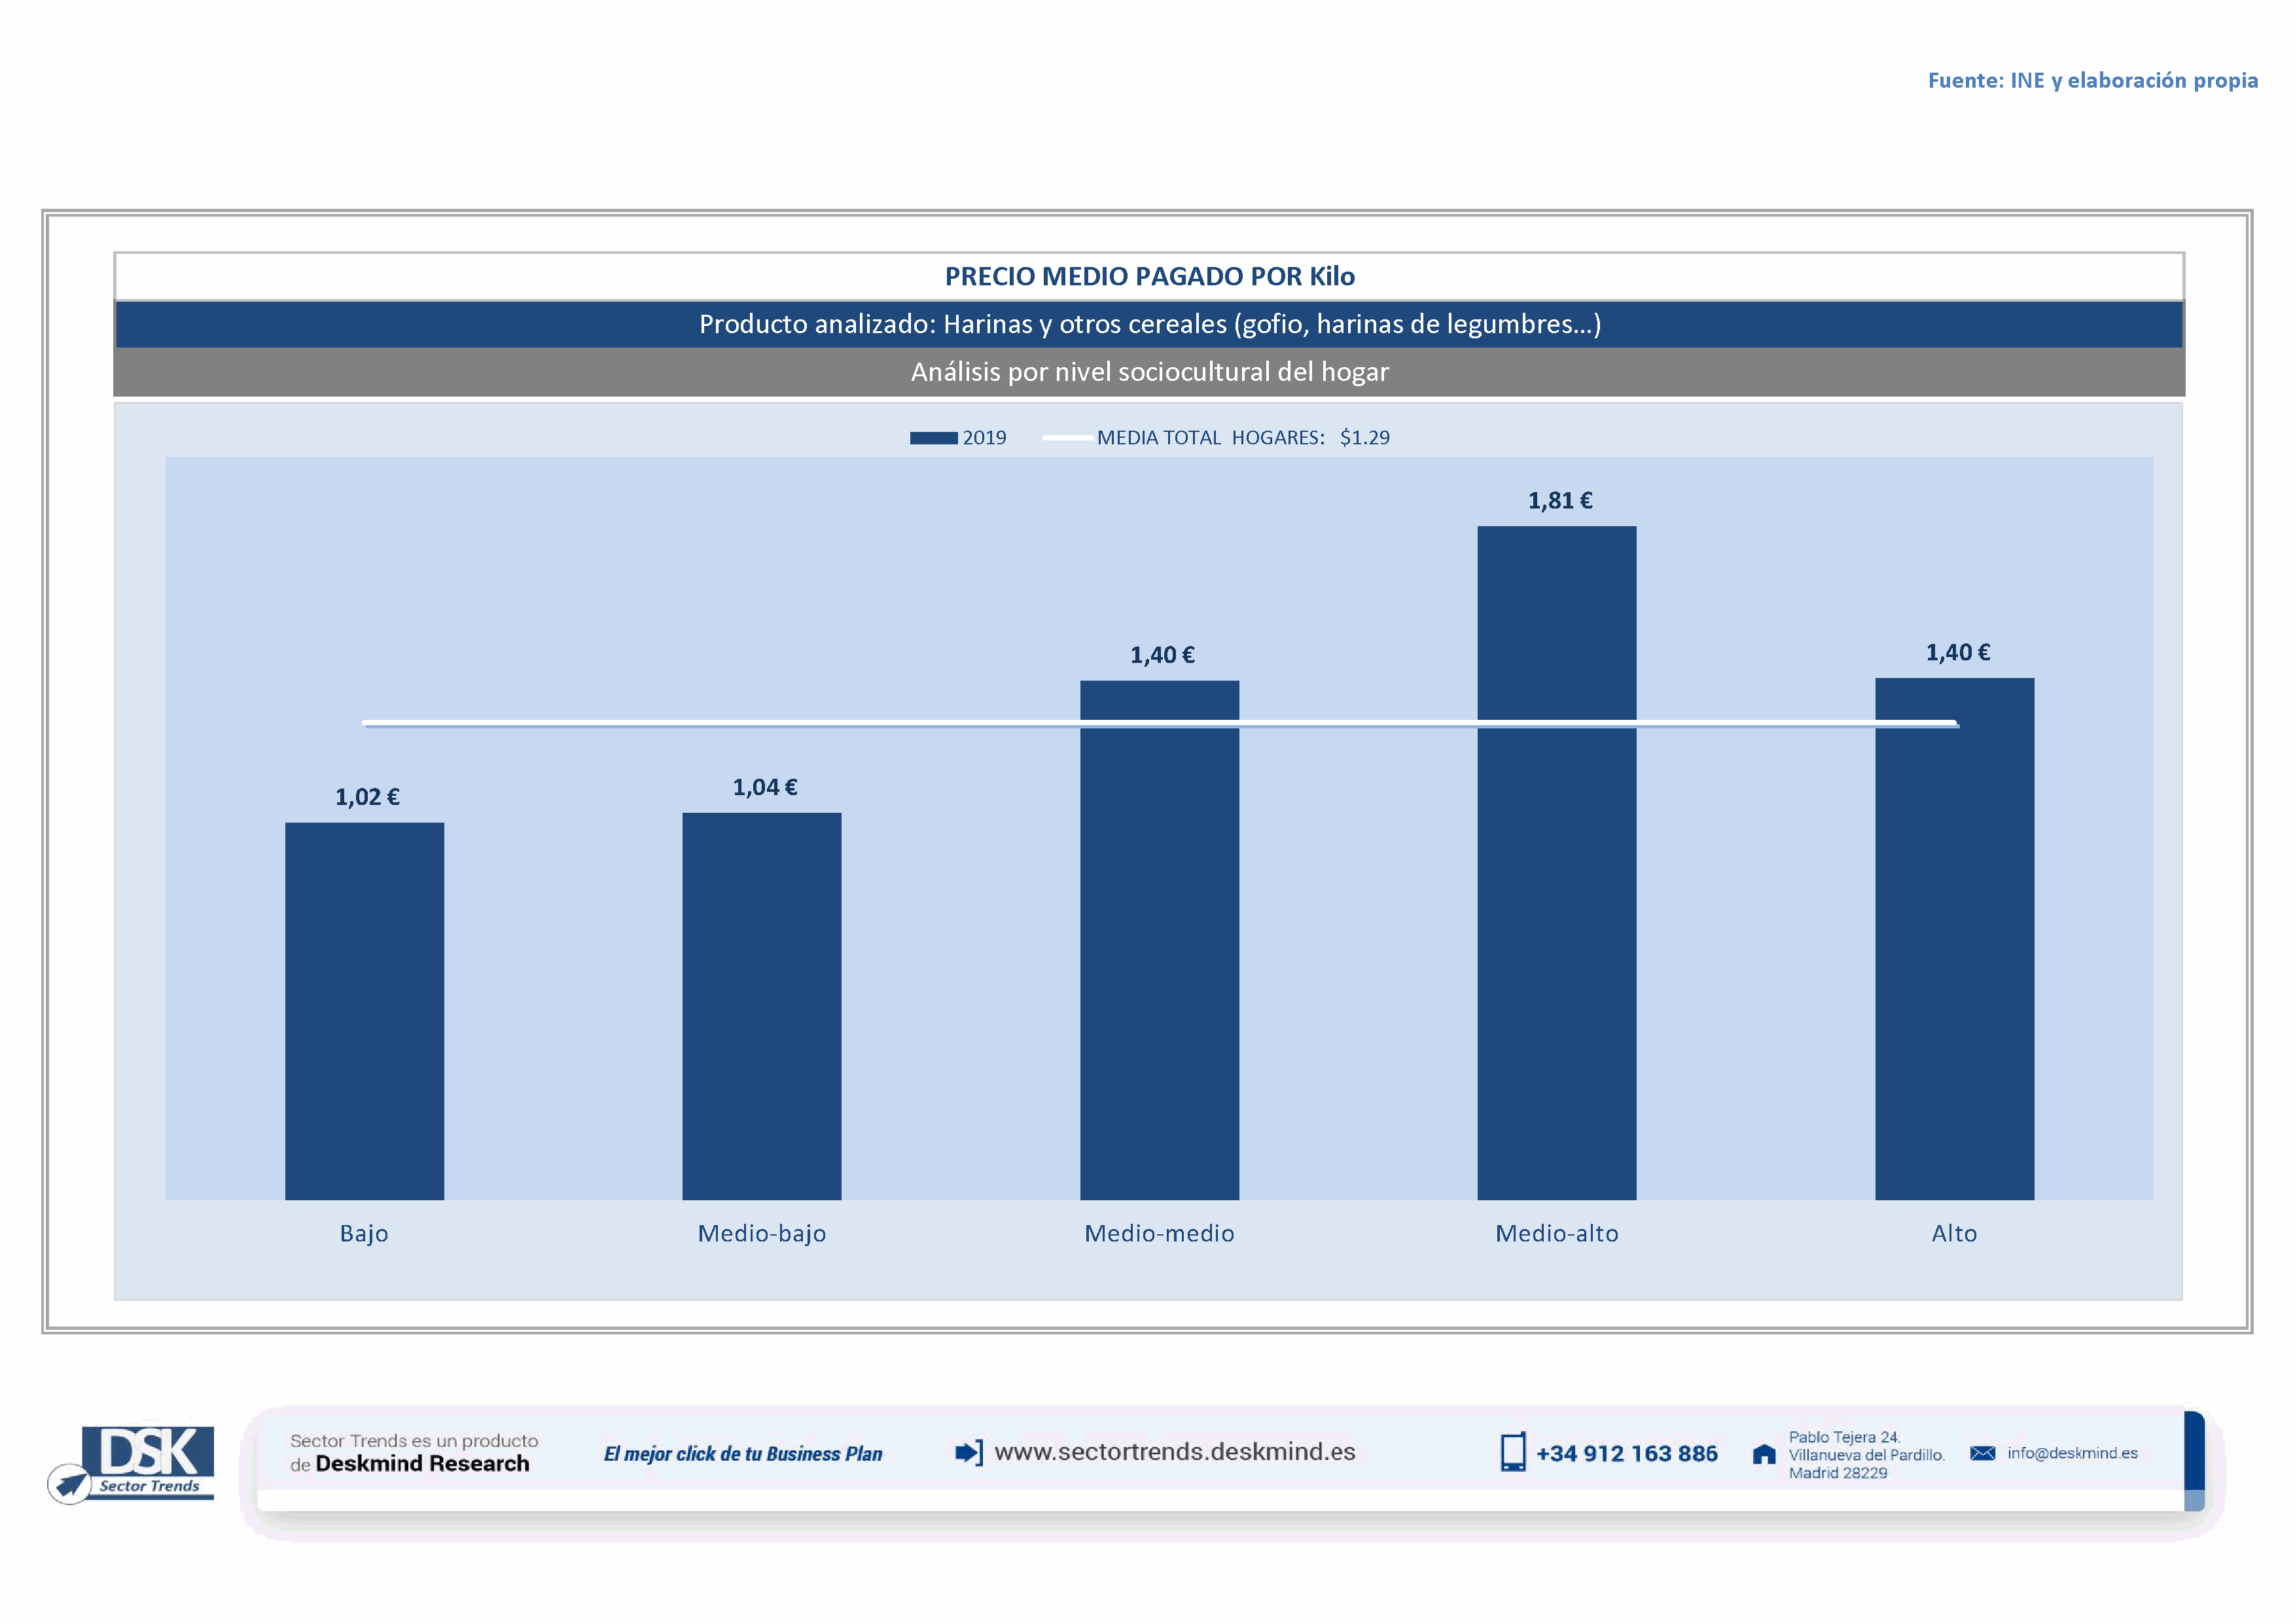Click the house address icon

point(1764,1454)
